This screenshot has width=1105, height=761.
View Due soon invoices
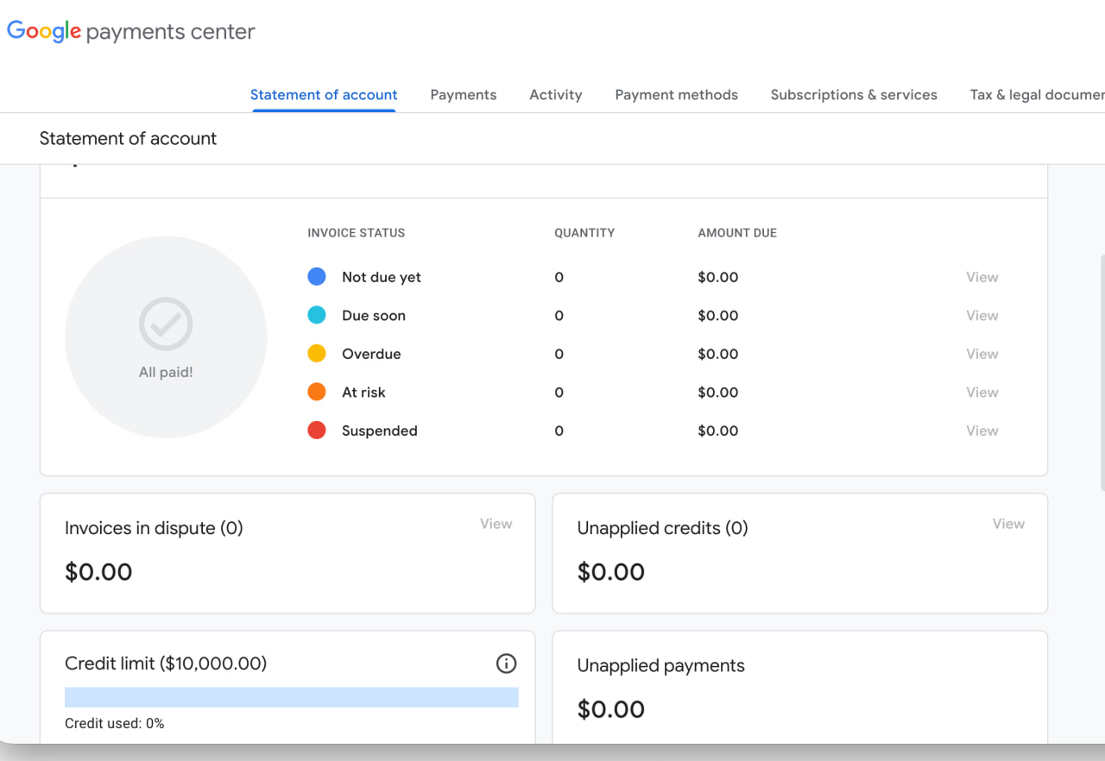[x=982, y=315]
